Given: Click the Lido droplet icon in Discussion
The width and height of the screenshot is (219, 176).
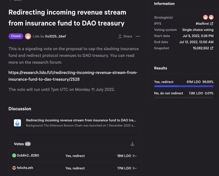Looking at the screenshot, I should (x=17, y=123).
